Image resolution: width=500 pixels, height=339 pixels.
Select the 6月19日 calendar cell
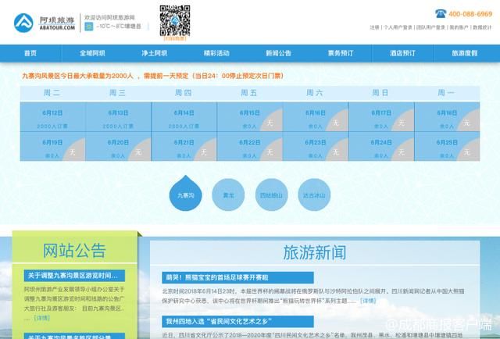[x=52, y=146]
